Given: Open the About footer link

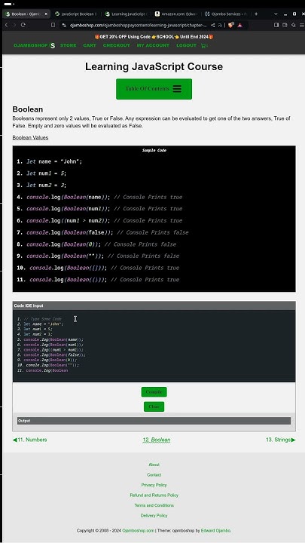Looking at the screenshot, I should tap(154, 465).
